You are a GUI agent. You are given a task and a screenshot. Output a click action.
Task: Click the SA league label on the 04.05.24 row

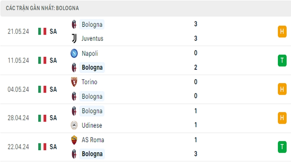click(x=53, y=89)
